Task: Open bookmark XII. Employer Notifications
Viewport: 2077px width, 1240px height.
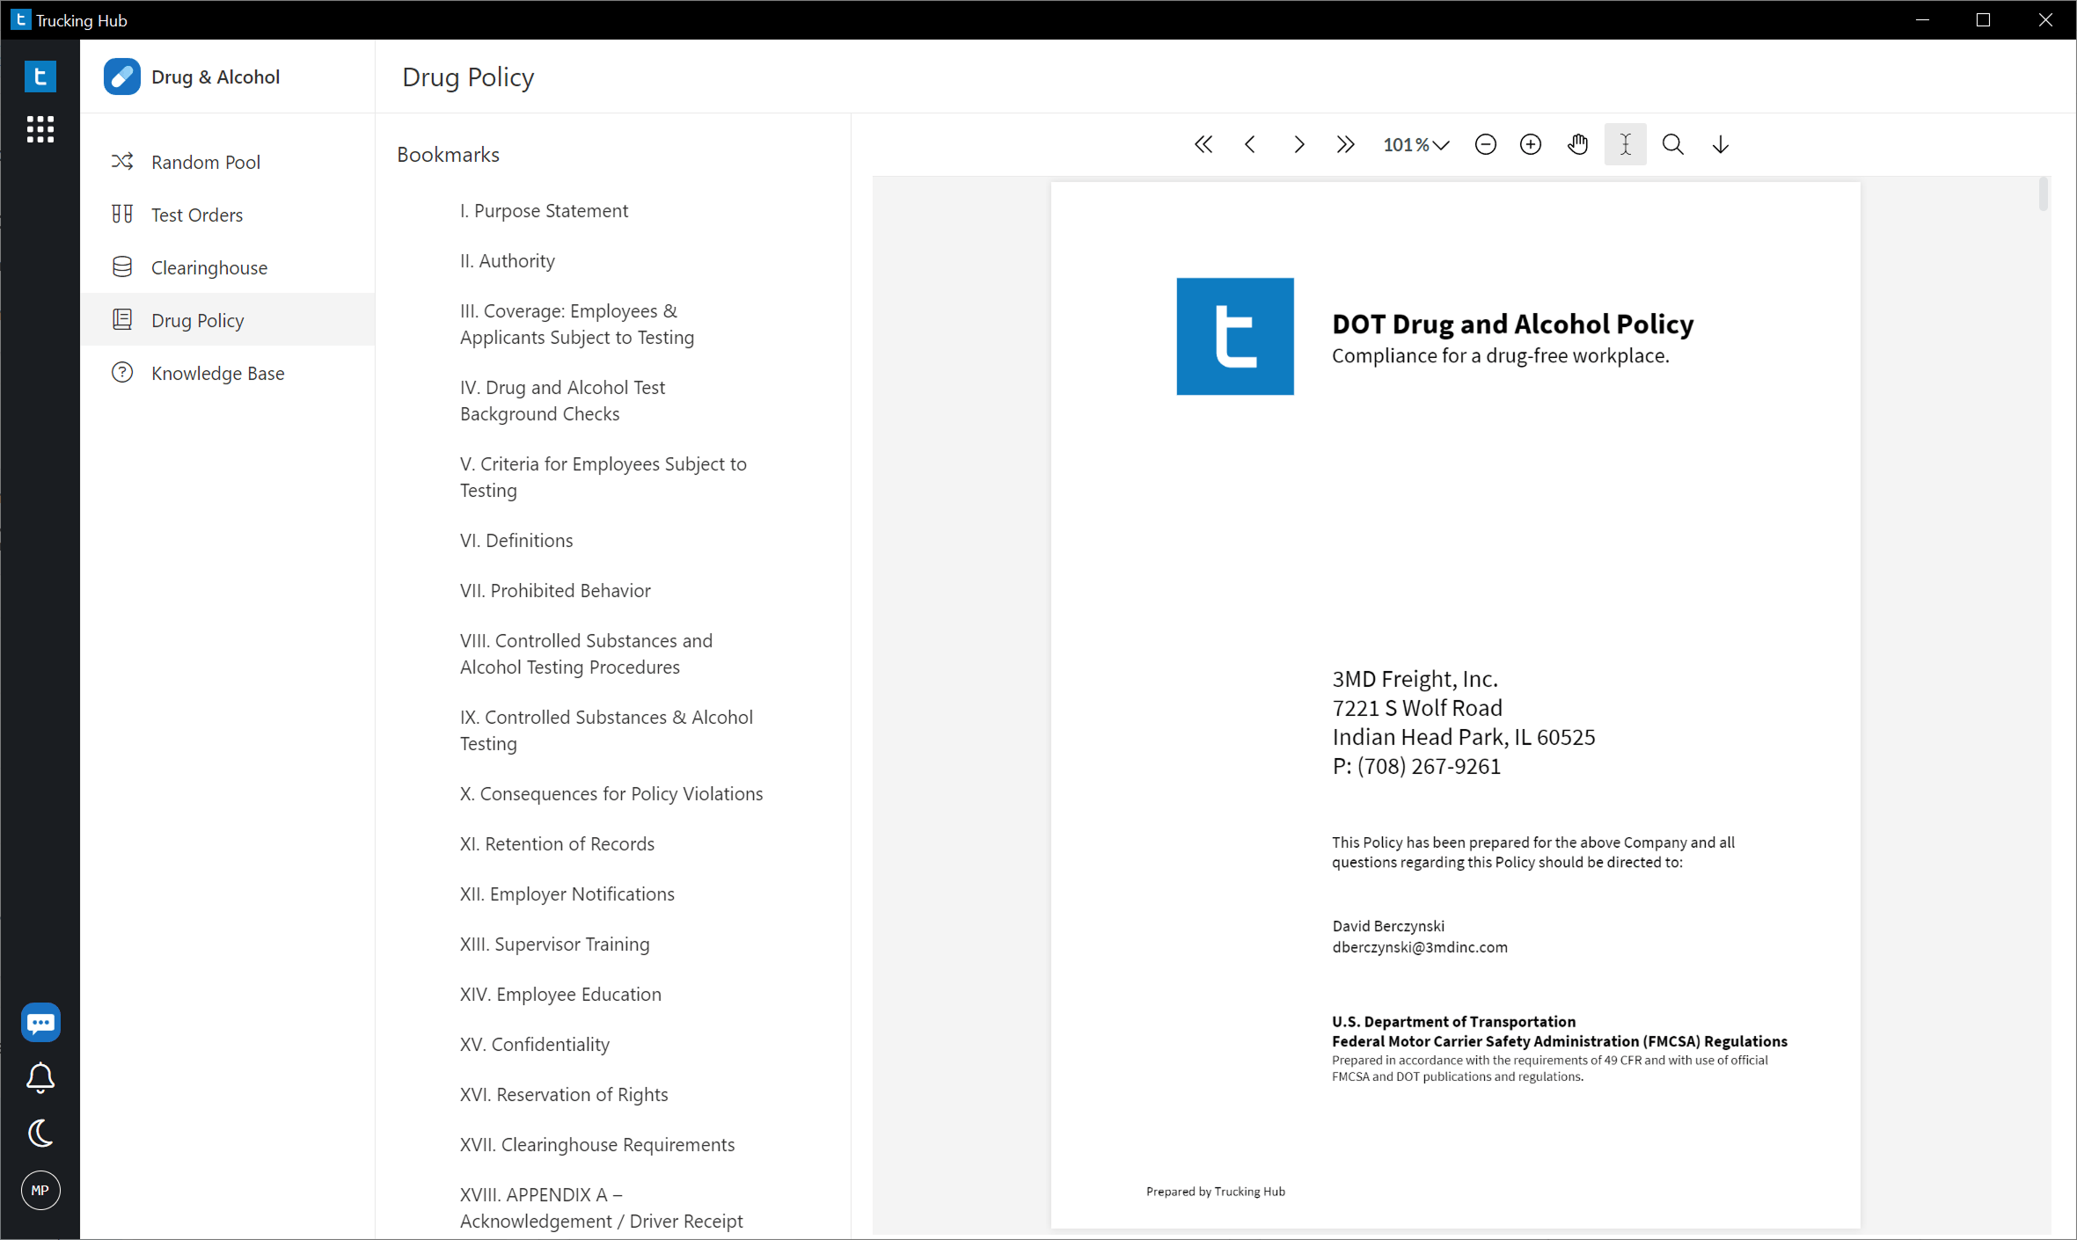Action: click(567, 894)
